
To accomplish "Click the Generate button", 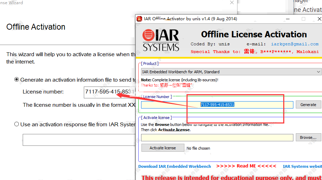I will coord(308,105).
